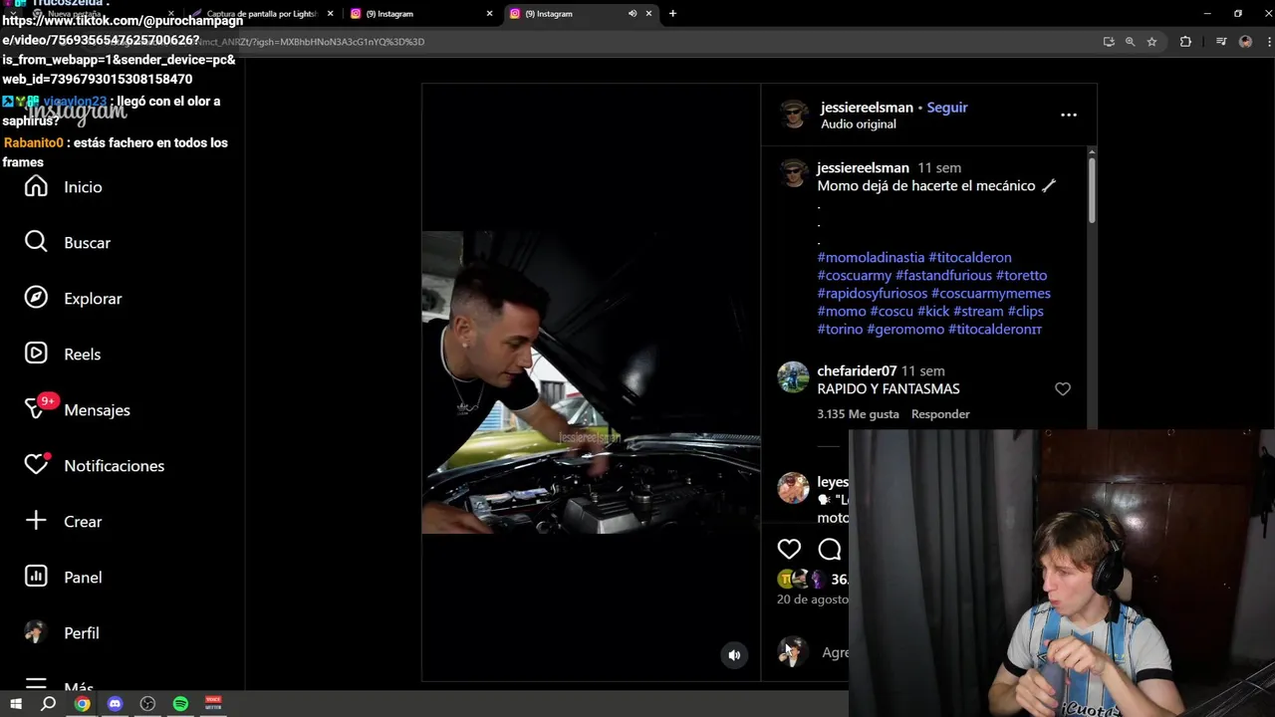1275x717 pixels.
Task: Click the #geromomo hashtag
Action: [905, 330]
